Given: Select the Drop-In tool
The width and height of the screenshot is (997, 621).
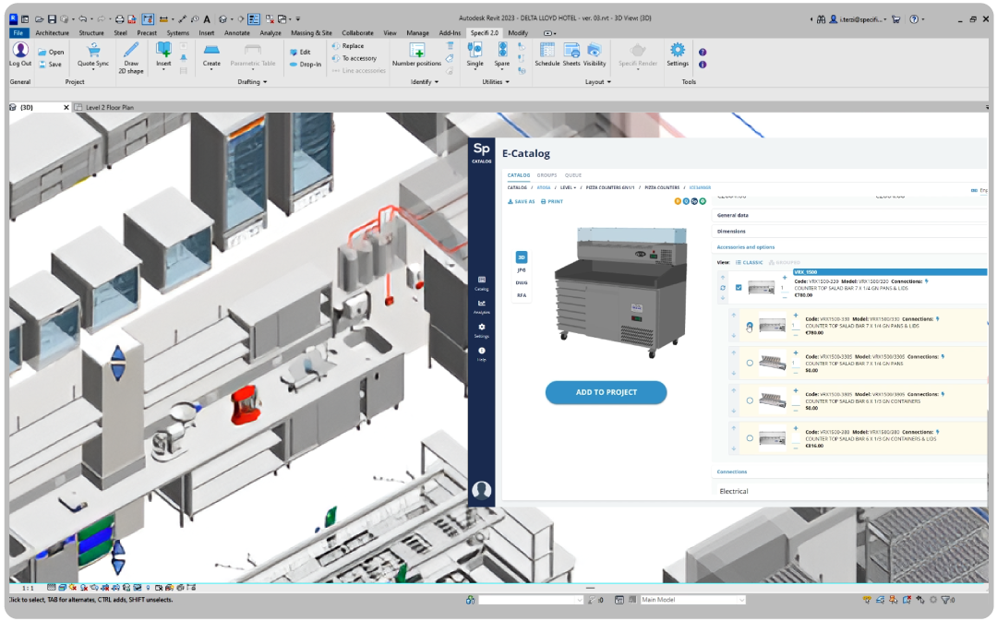Looking at the screenshot, I should (306, 65).
